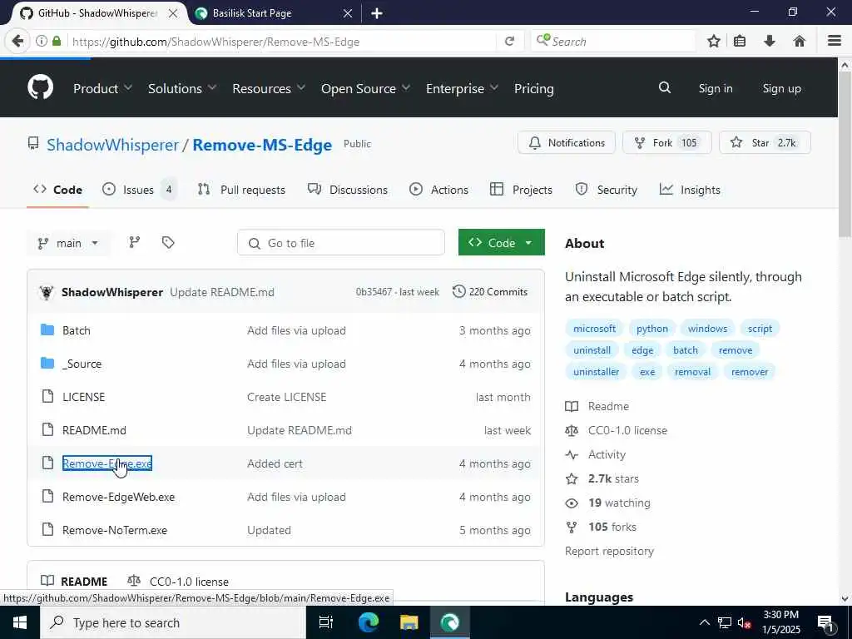The image size is (852, 639).
Task: View site info via the circled i icon
Action: (42, 42)
